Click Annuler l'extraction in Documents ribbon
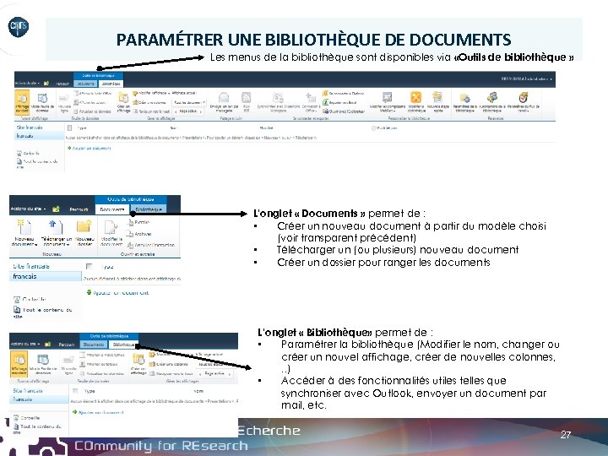This screenshot has width=608, height=456. 150,245
